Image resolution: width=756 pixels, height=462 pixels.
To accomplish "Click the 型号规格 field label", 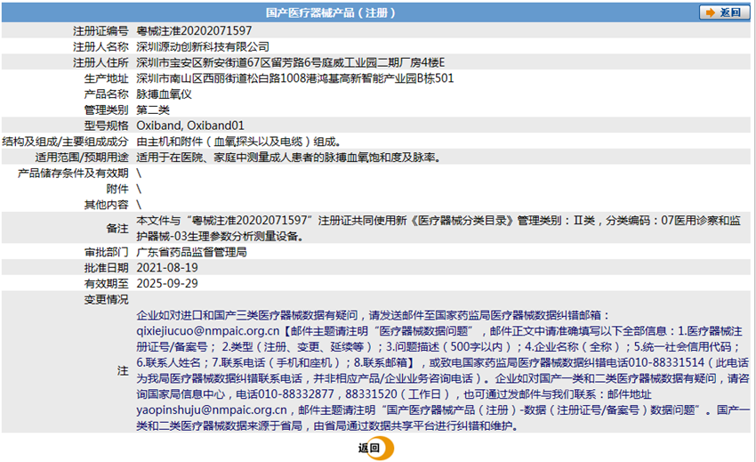I will [x=107, y=126].
